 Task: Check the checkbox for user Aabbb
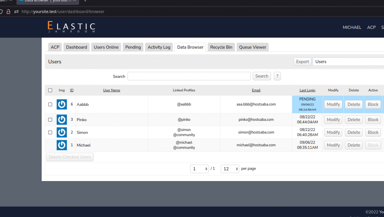pyautogui.click(x=50, y=104)
